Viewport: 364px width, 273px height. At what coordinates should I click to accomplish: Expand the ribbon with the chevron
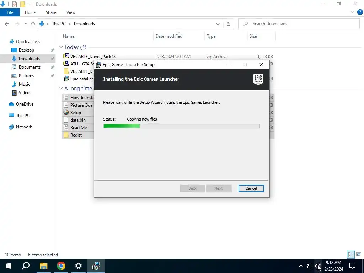352,12
